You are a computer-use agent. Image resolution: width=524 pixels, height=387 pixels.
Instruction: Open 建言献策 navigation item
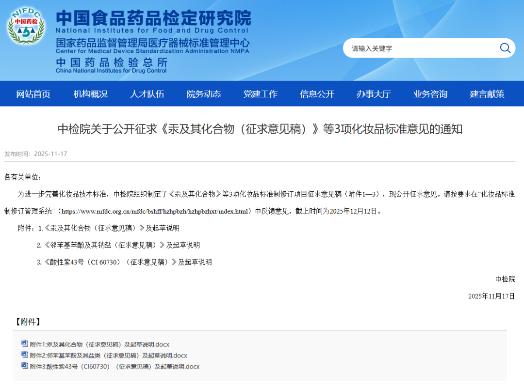point(487,94)
